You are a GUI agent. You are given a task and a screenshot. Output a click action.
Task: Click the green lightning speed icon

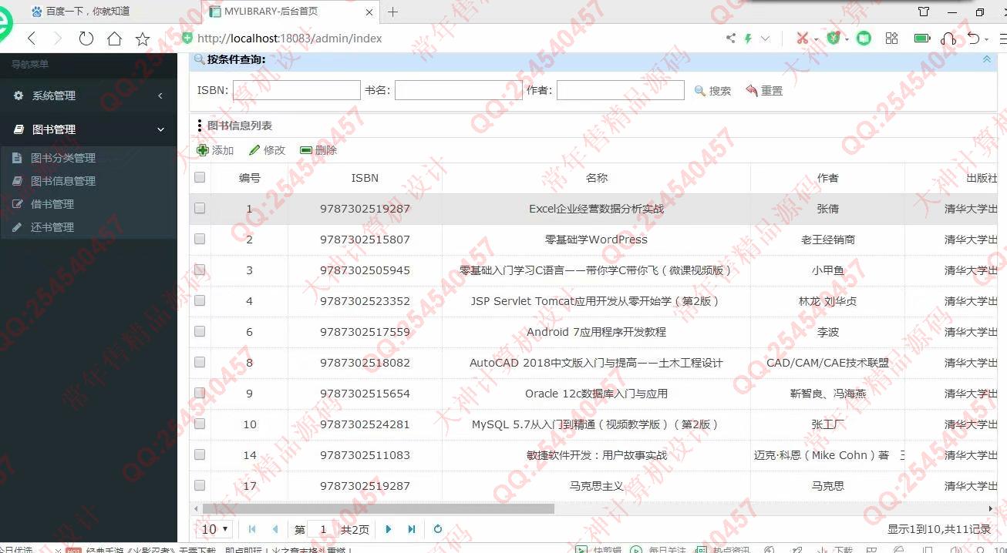point(748,38)
